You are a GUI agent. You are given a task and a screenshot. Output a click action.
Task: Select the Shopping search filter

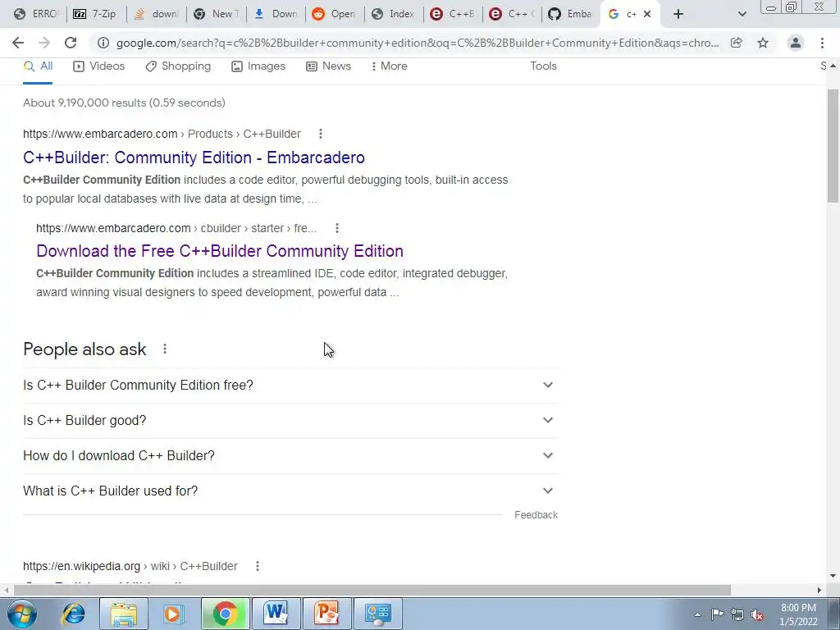(x=178, y=66)
